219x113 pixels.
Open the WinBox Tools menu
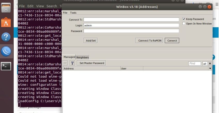73,13
